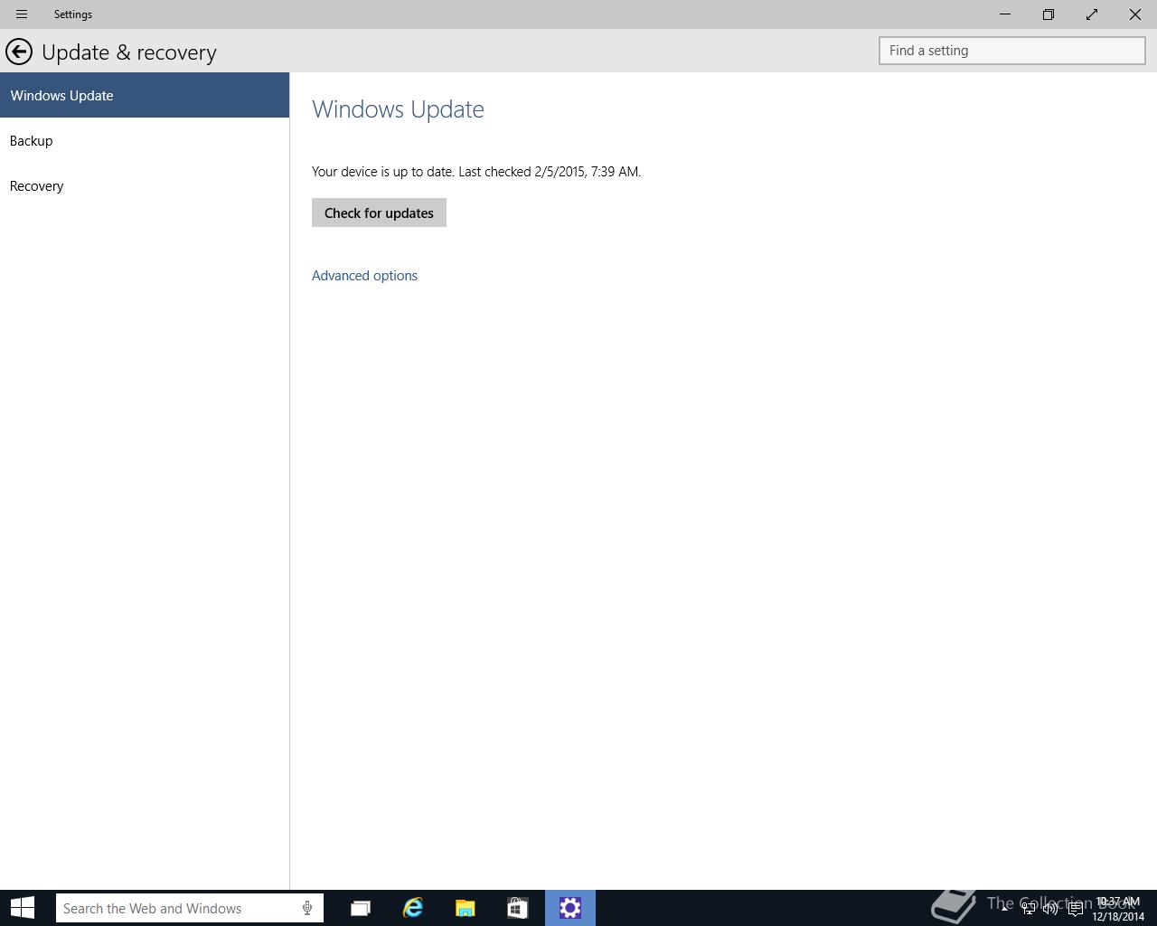Launch Internet Explorer from the taskbar
The height and width of the screenshot is (926, 1157).
(x=413, y=908)
